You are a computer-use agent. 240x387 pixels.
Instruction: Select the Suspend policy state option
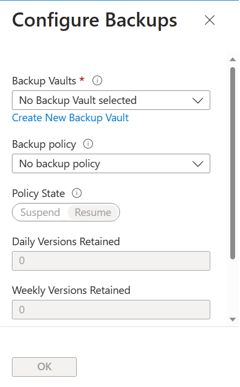tap(40, 212)
